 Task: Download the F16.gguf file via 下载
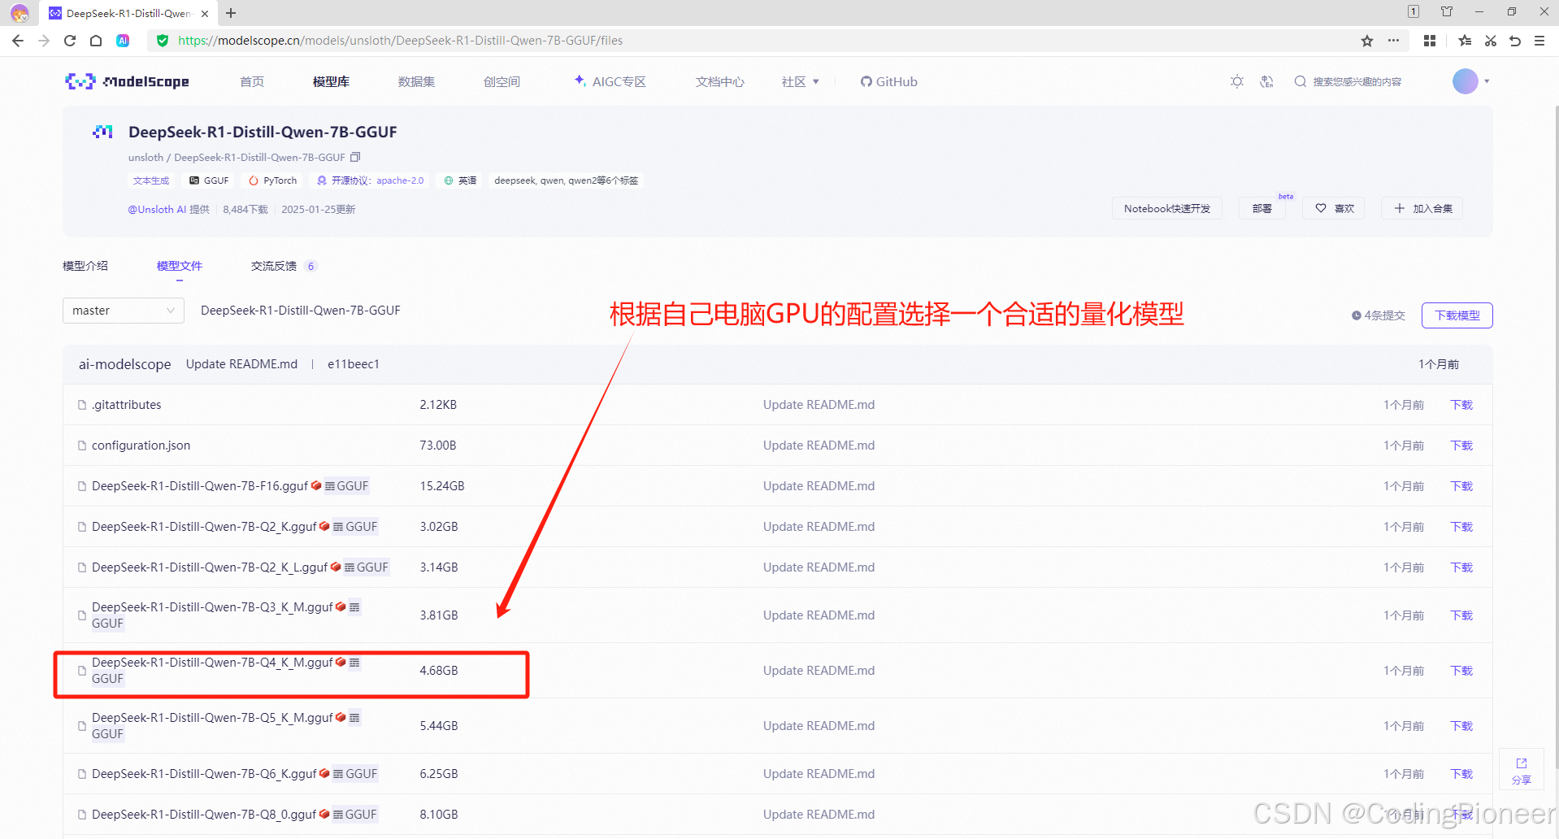click(x=1461, y=486)
